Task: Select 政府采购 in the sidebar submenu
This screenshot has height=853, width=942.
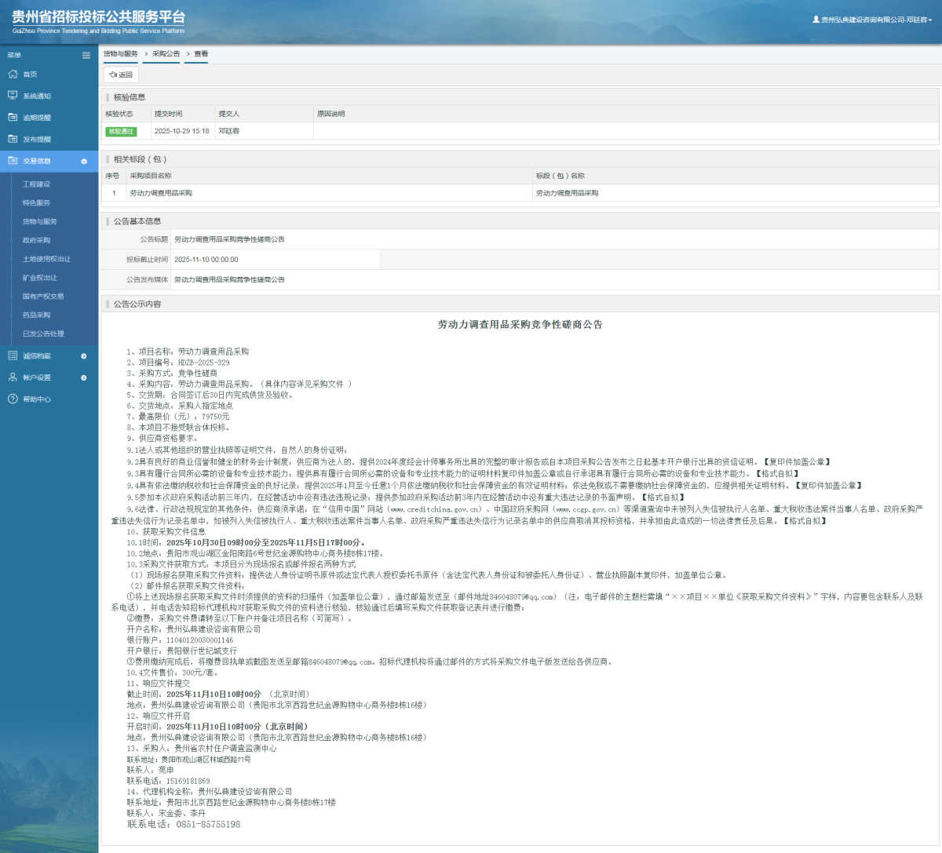Action: 36,240
